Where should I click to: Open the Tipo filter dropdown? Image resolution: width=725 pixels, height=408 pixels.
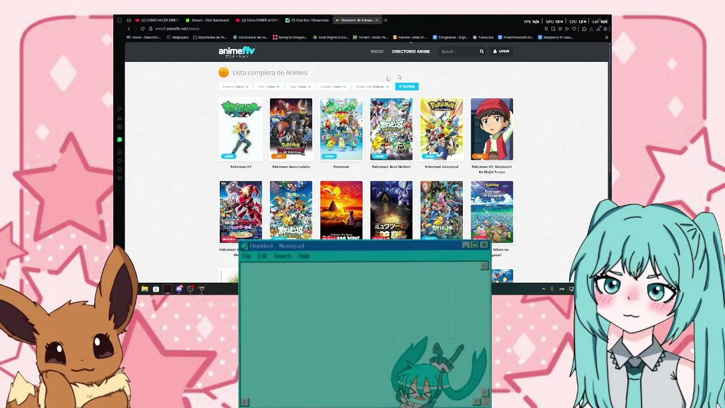[x=300, y=87]
